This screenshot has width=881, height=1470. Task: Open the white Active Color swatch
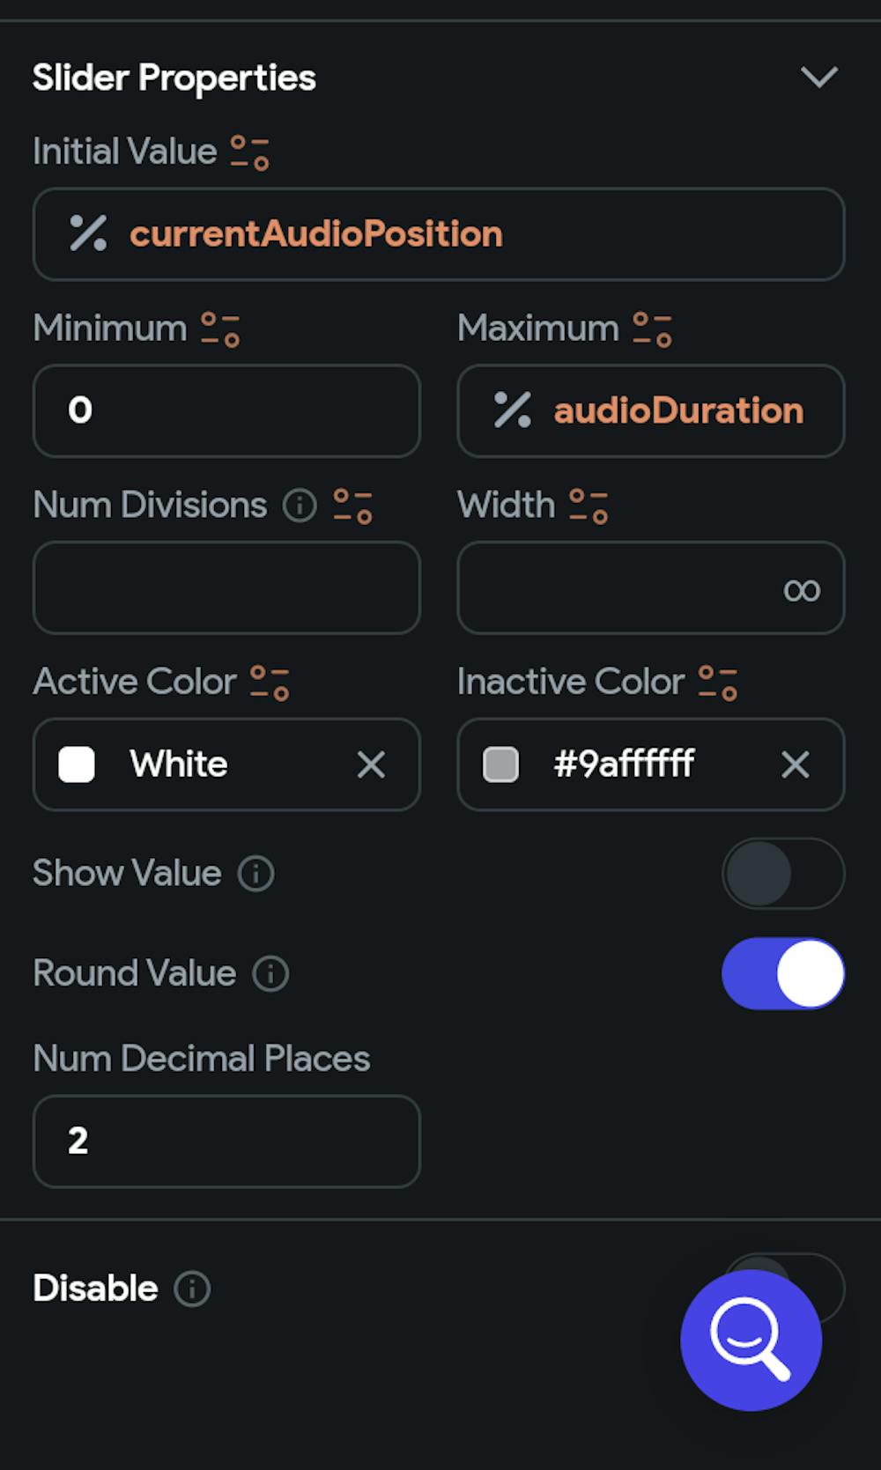[x=77, y=765]
